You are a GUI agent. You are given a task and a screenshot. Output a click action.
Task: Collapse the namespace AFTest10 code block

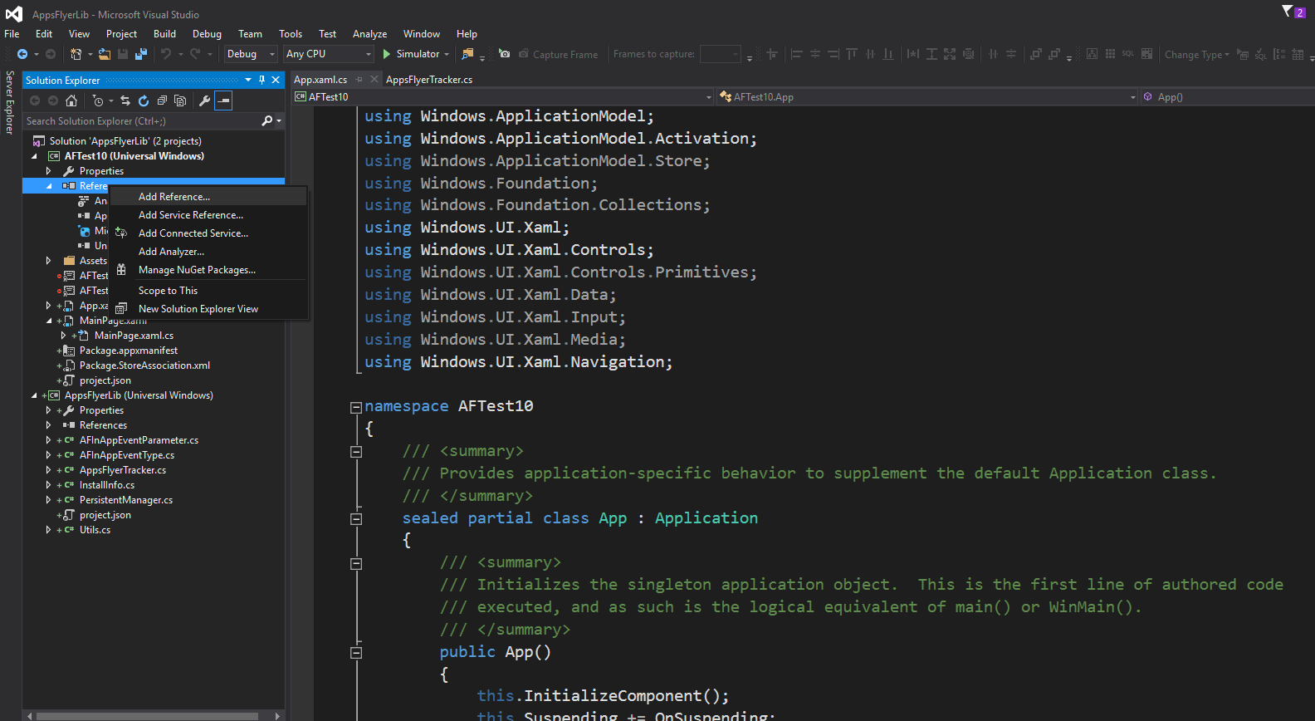[356, 407]
